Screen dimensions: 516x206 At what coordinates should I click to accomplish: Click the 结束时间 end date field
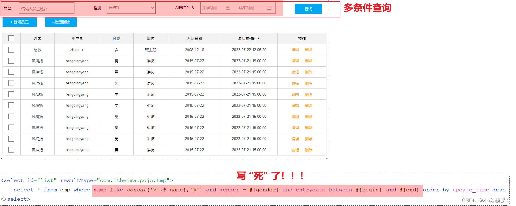point(247,8)
